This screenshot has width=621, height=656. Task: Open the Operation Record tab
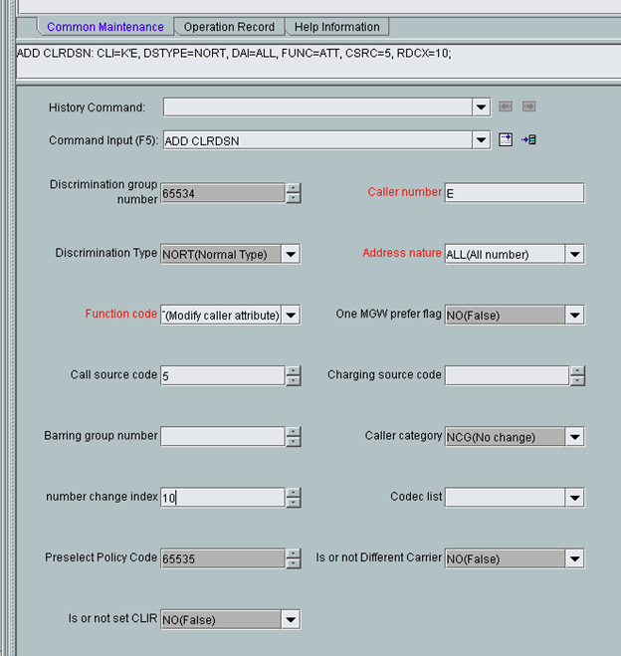click(229, 27)
